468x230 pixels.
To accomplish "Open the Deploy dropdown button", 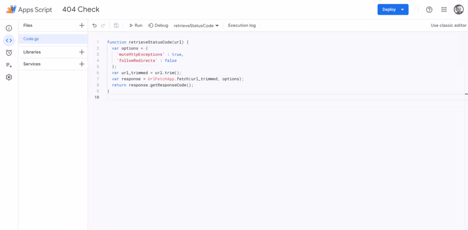I will point(393,9).
